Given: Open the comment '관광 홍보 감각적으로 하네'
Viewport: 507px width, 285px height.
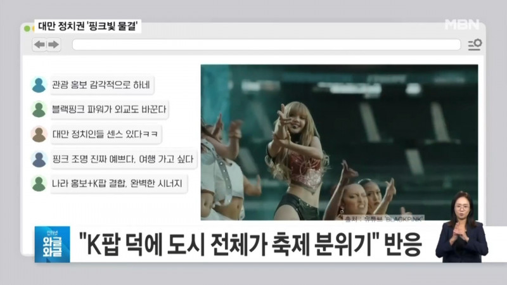Looking at the screenshot, I should 102,85.
